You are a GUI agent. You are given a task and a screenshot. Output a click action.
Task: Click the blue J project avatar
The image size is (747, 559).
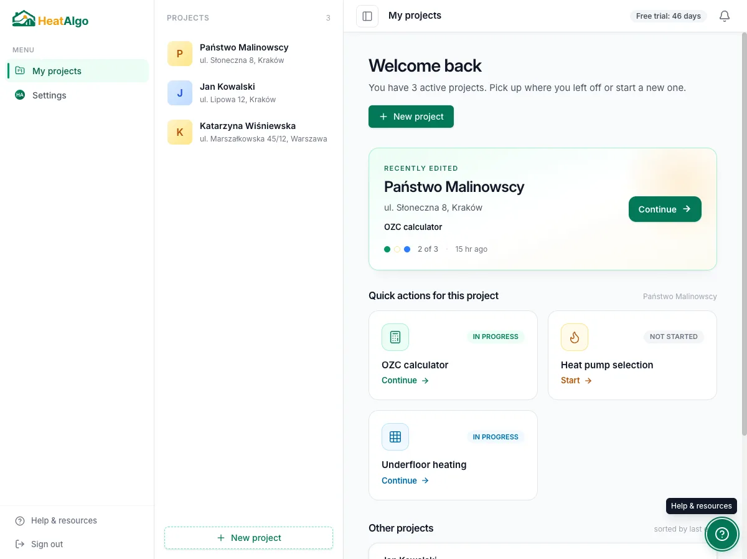click(180, 93)
